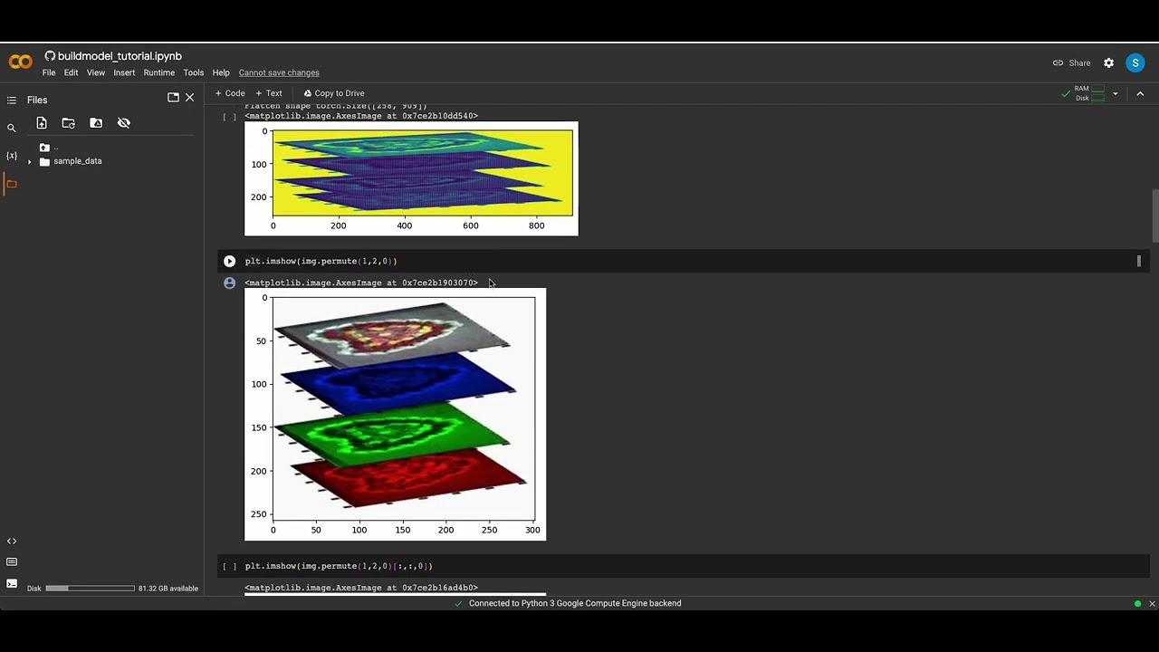Open the Find and replace search icon
This screenshot has width=1159, height=652.
coord(12,129)
